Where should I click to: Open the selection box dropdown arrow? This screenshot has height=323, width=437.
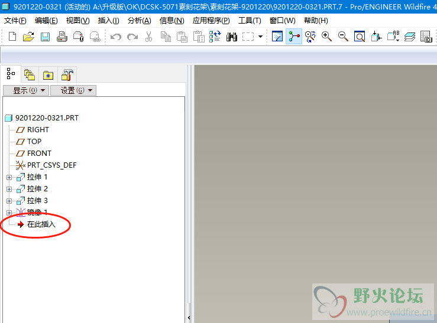click(260, 37)
